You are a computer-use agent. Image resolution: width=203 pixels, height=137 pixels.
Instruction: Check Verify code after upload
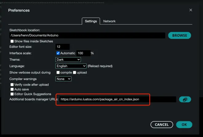(12, 85)
